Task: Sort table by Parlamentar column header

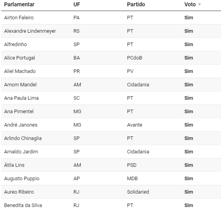Action: (x=19, y=4)
